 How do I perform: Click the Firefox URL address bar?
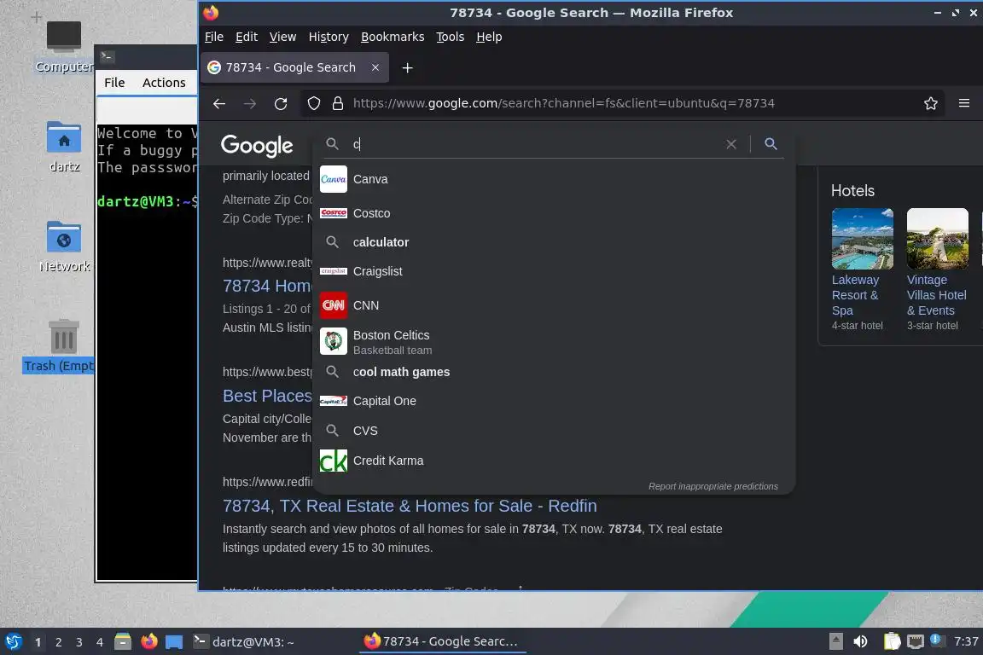(x=563, y=103)
